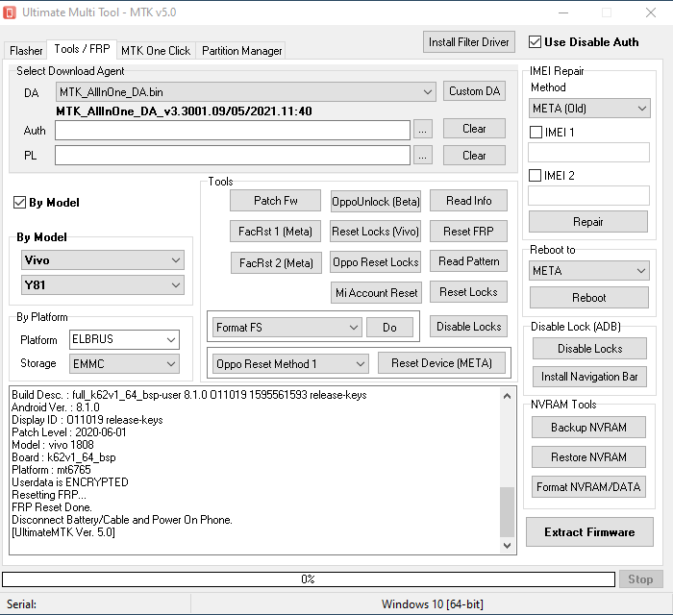Screen dimensions: 673x615
Task: Click Mi Account Reset button
Action: (x=377, y=292)
